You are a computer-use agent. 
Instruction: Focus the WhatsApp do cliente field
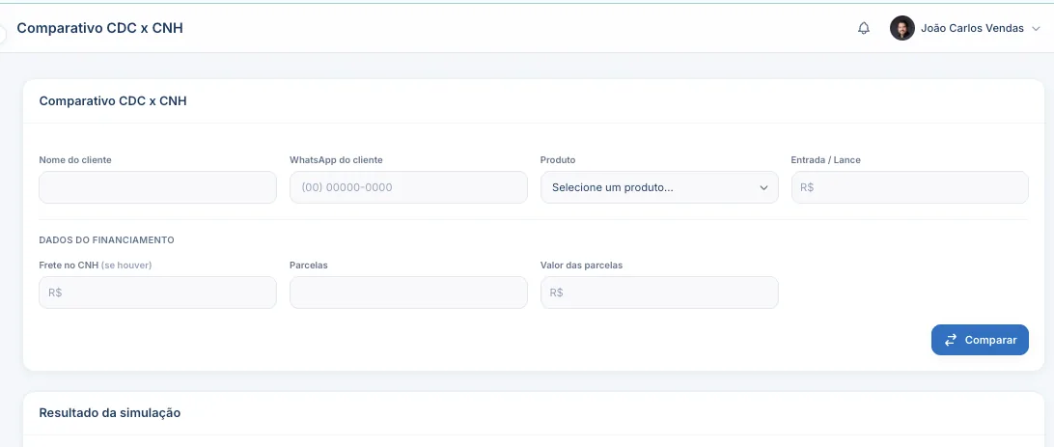(408, 187)
